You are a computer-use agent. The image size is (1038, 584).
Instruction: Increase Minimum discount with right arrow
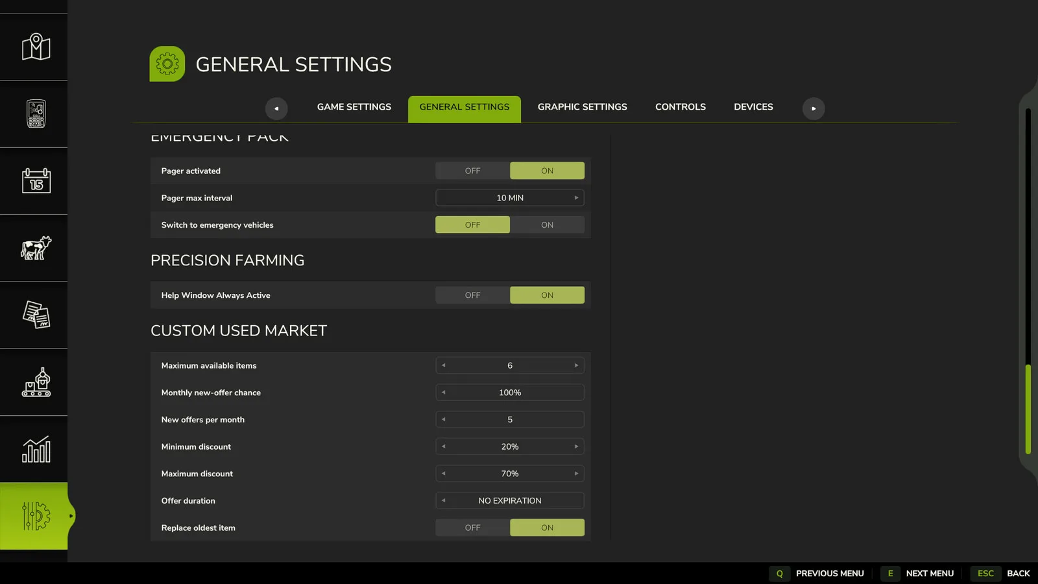tap(576, 446)
